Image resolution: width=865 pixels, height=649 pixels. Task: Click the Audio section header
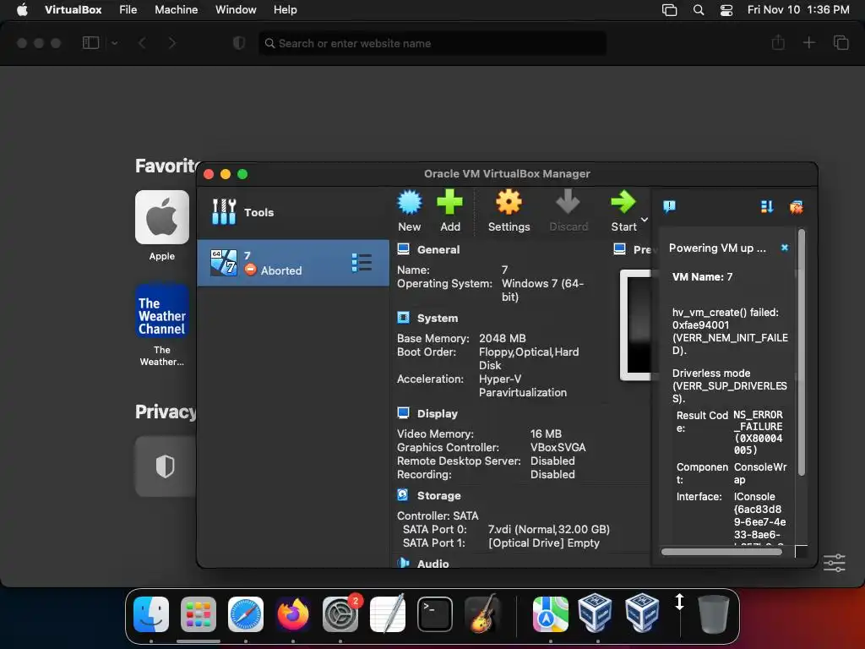[x=433, y=564]
